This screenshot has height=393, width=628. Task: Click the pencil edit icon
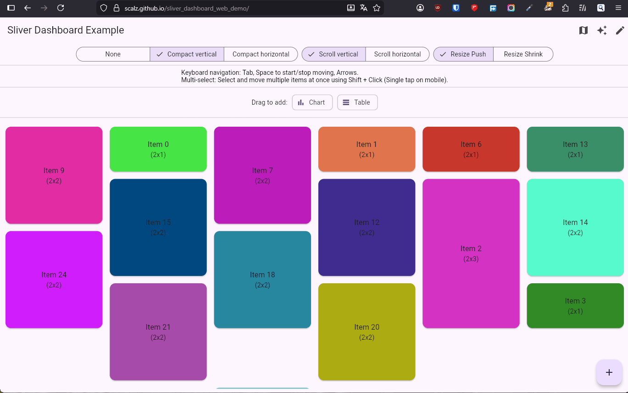620,30
